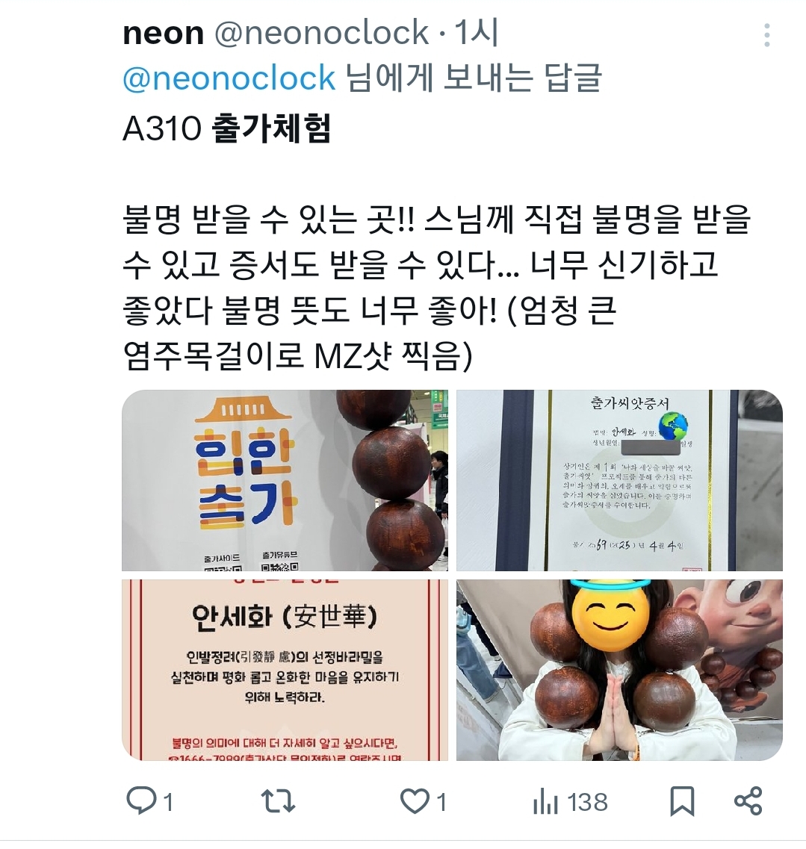Open neon's profile from display name
The width and height of the screenshot is (806, 849).
click(x=163, y=34)
